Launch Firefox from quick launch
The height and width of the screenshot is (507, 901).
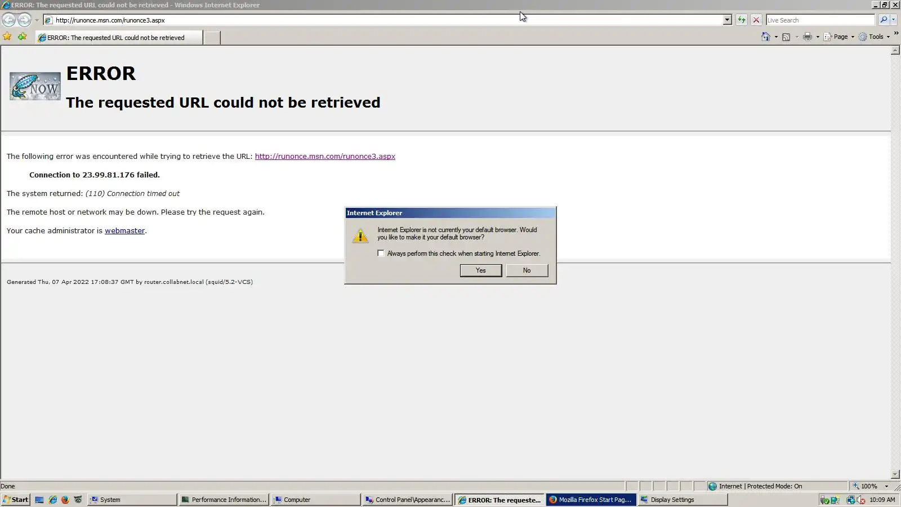65,500
